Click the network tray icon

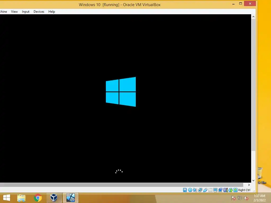point(240,198)
